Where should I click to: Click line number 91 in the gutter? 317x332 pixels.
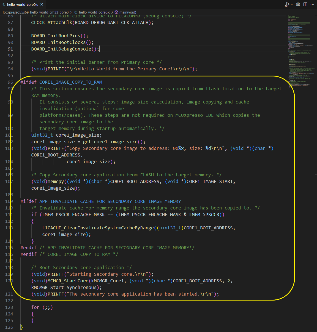point(10,49)
